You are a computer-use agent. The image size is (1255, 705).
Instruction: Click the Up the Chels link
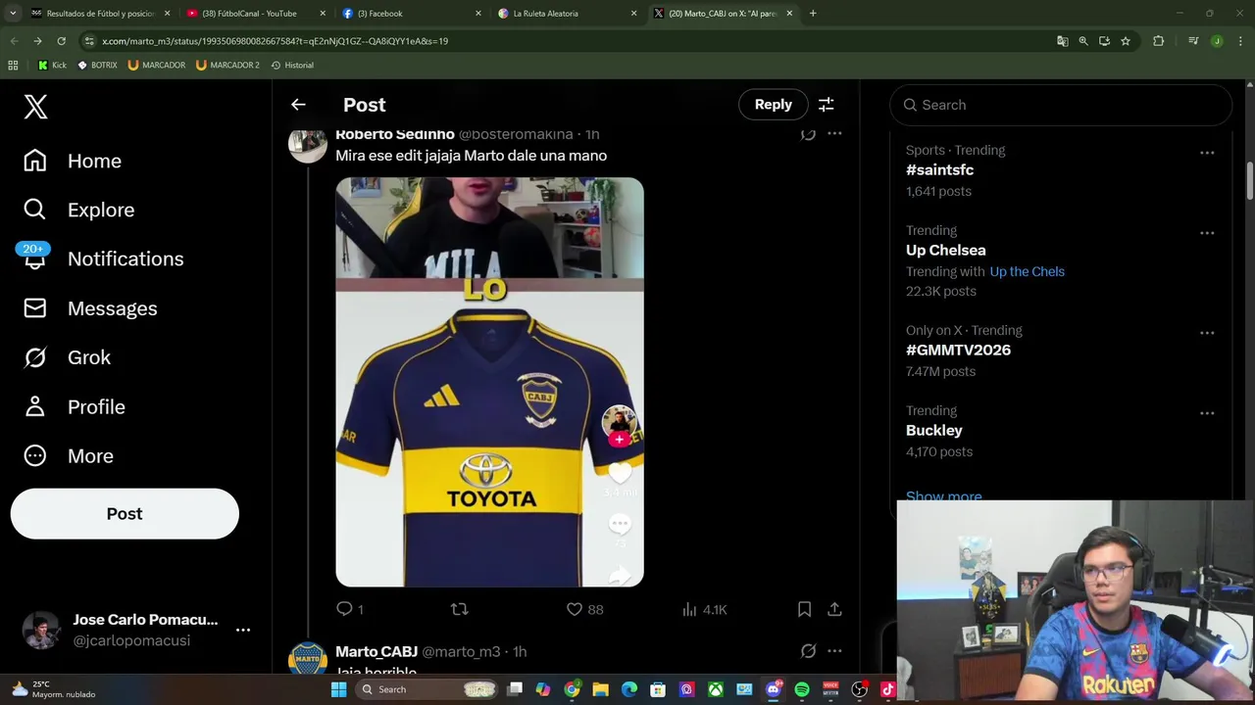pyautogui.click(x=1027, y=271)
